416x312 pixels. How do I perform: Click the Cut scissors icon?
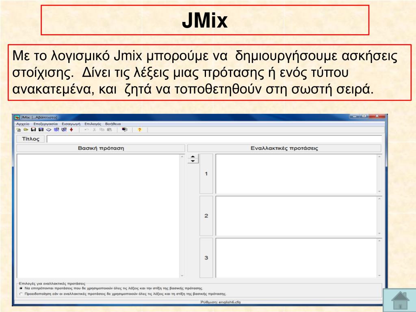(x=94, y=130)
